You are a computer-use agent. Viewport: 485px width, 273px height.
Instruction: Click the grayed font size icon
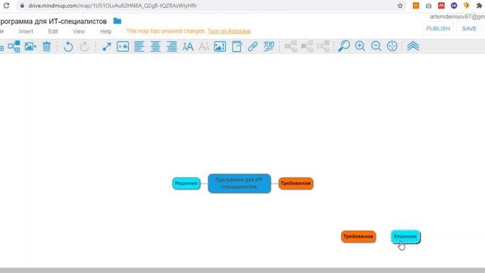[x=204, y=46]
